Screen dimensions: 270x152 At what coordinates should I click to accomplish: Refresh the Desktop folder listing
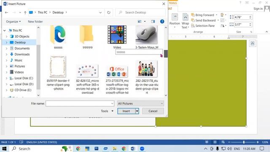(x=109, y=12)
